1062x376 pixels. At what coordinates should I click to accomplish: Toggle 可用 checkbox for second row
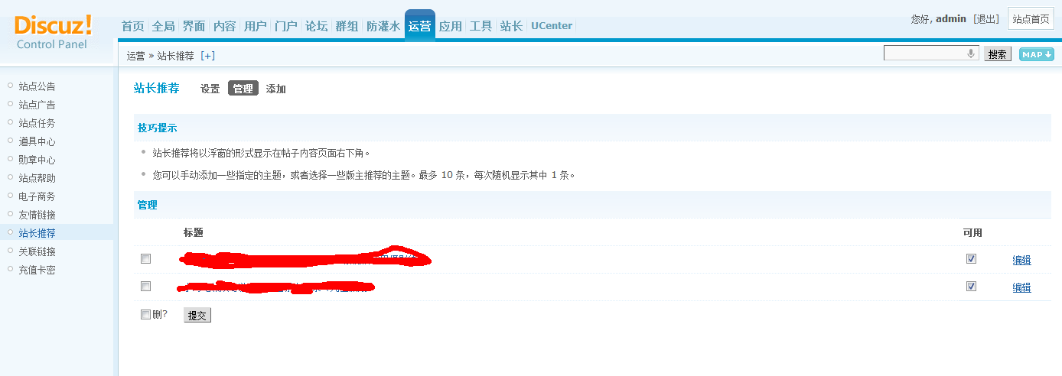click(x=971, y=287)
